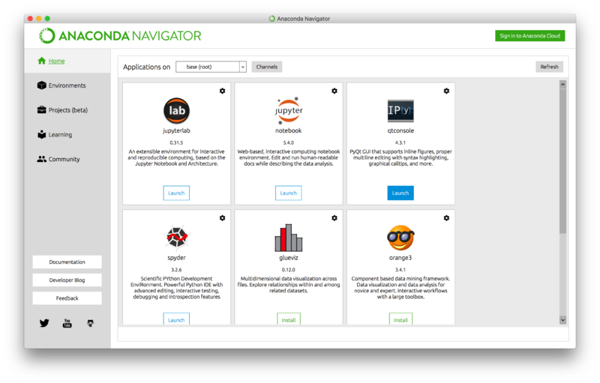Click the glueviz version 0.12.0 text
The image size is (600, 383).
(x=289, y=270)
